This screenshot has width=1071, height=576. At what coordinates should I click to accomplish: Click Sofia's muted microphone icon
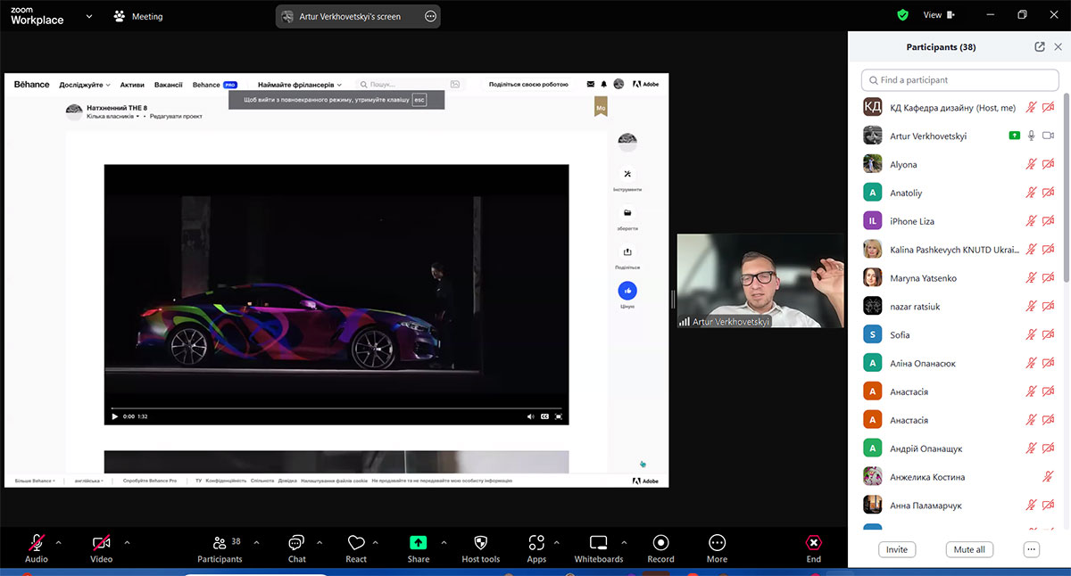tap(1032, 335)
